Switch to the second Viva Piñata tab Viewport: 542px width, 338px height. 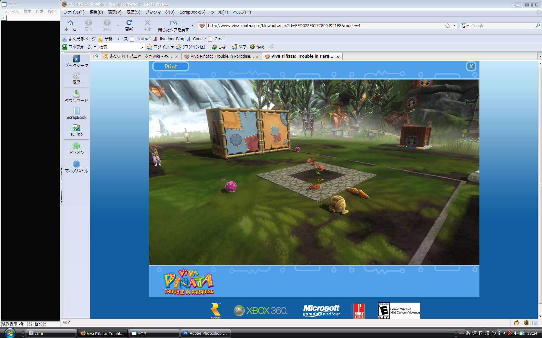pyautogui.click(x=221, y=56)
